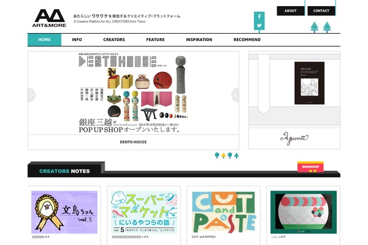Select the third round tree slide indicator
The width and height of the screenshot is (368, 245).
(x=230, y=156)
